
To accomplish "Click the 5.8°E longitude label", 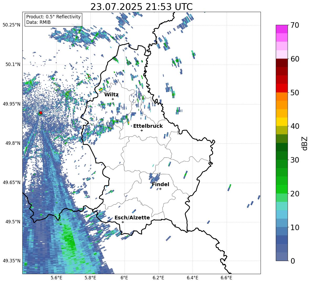I will (x=90, y=278).
